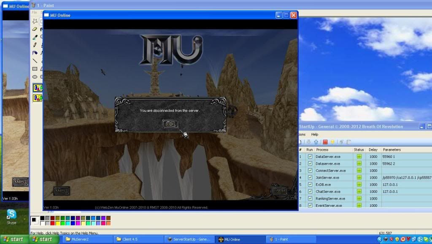Click the blue up arrow toolbar icon
This screenshot has width=432, height=244.
click(x=316, y=142)
